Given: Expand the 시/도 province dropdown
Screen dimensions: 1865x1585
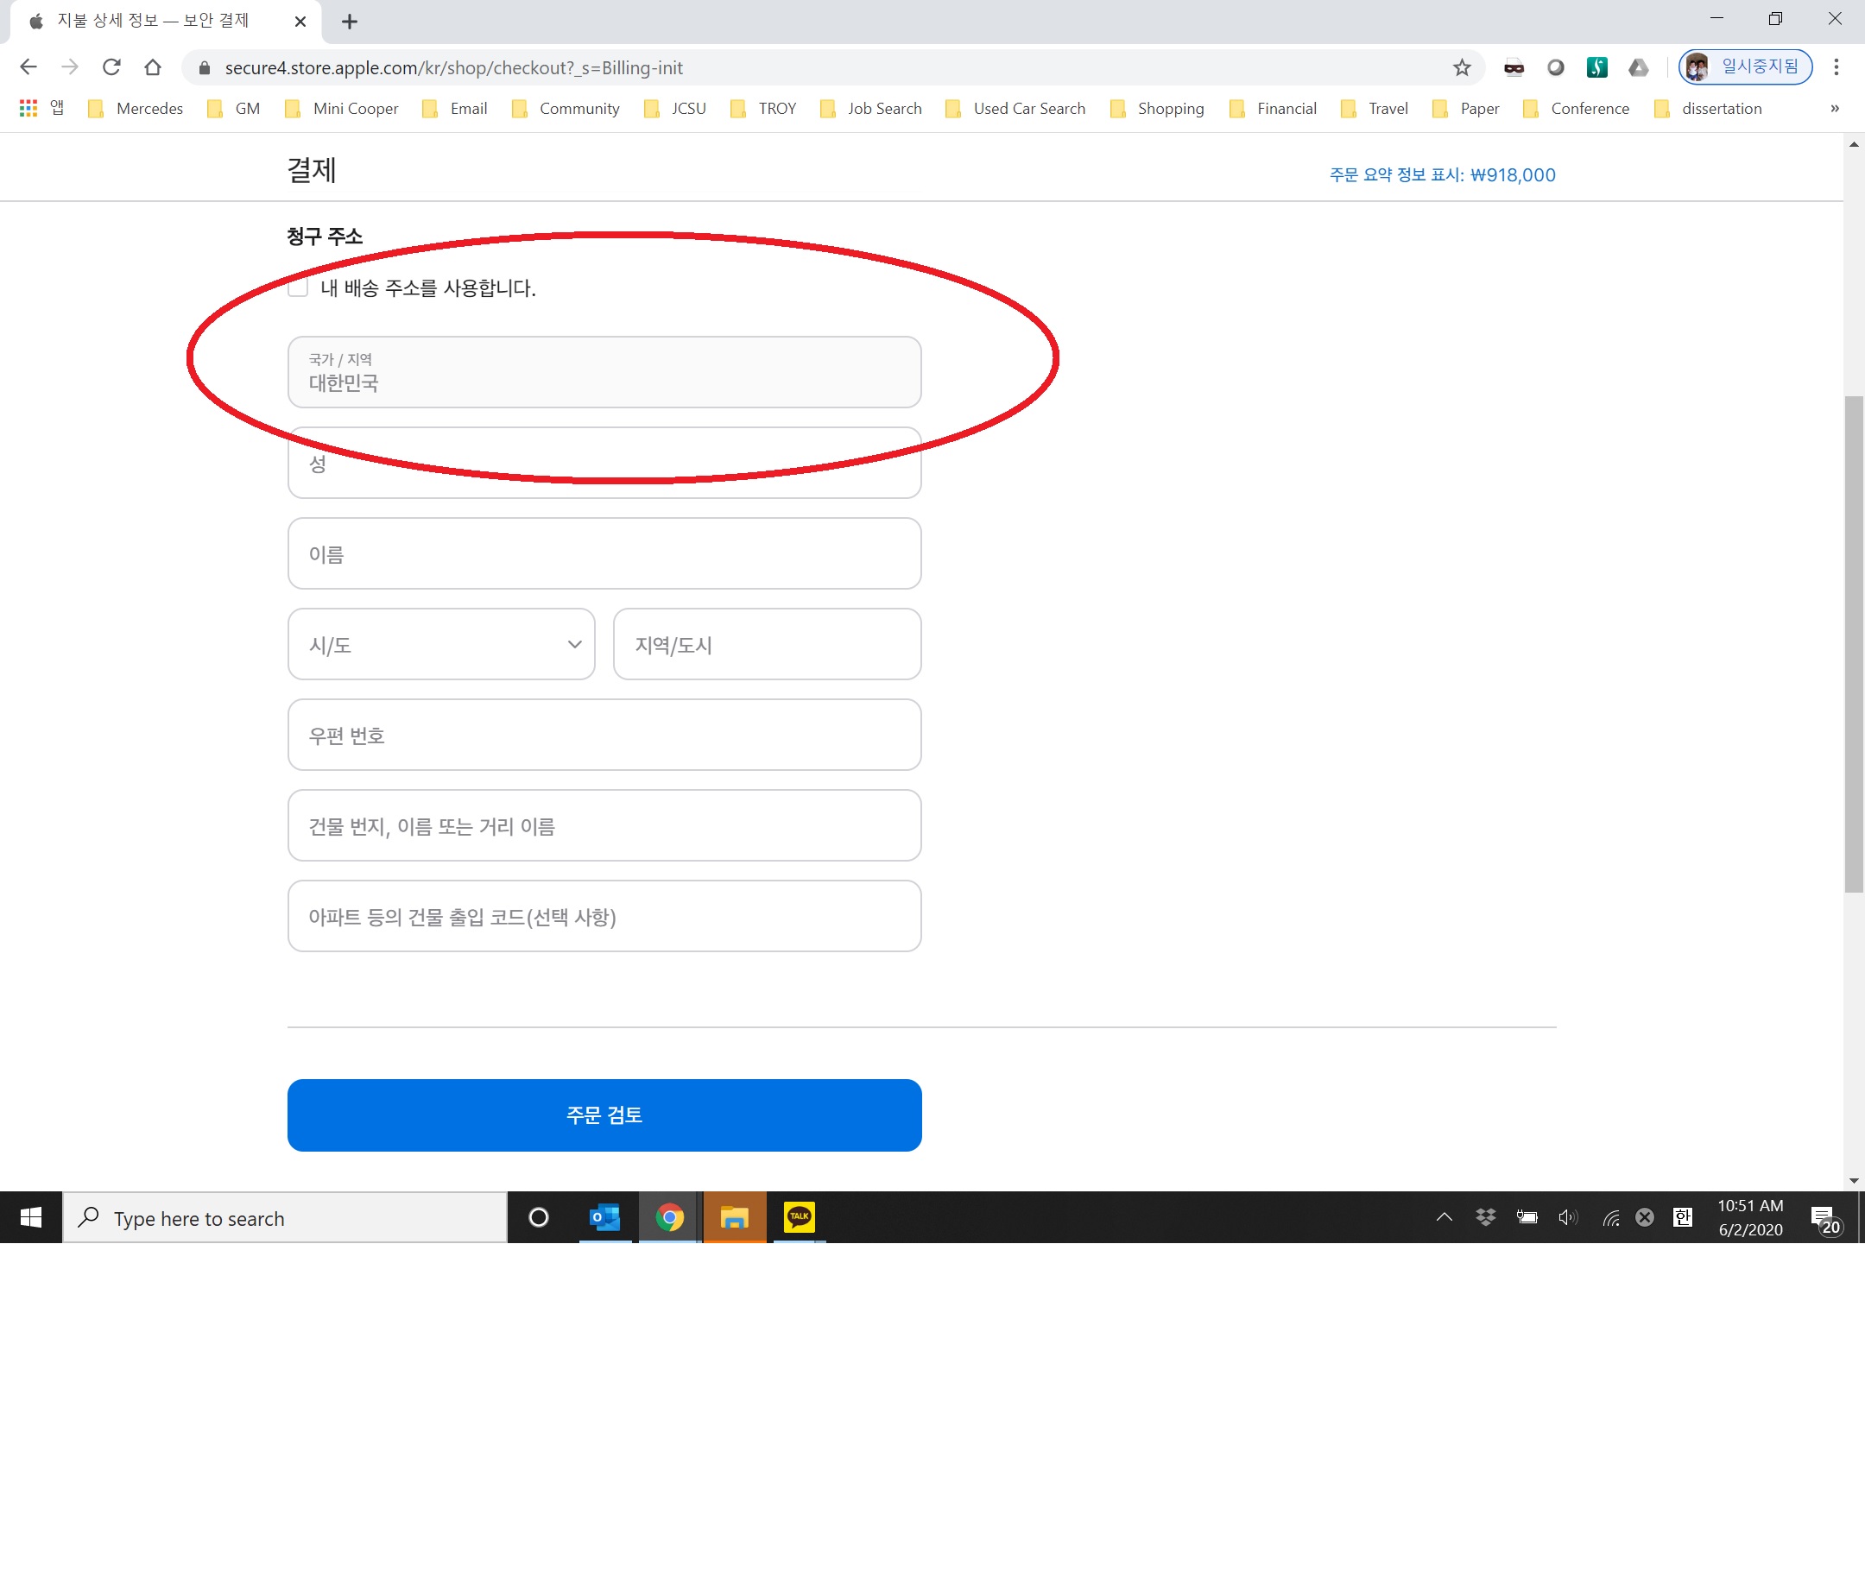Looking at the screenshot, I should (x=441, y=644).
